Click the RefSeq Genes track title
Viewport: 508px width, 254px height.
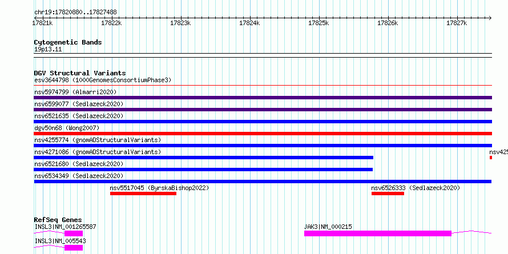coord(58,220)
